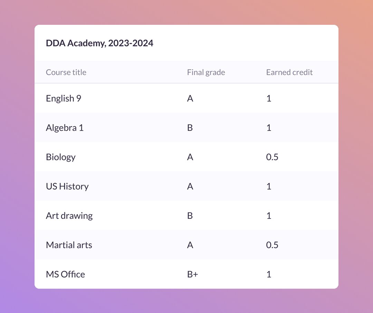Click Biology's 0.5 earned credit value
This screenshot has height=313, width=373.
pyautogui.click(x=272, y=157)
